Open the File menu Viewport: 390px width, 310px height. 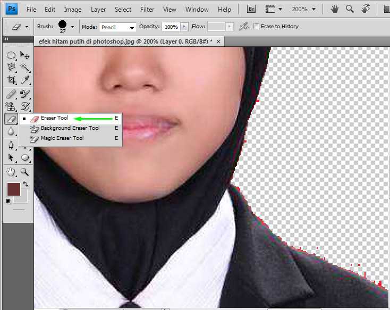pos(31,10)
